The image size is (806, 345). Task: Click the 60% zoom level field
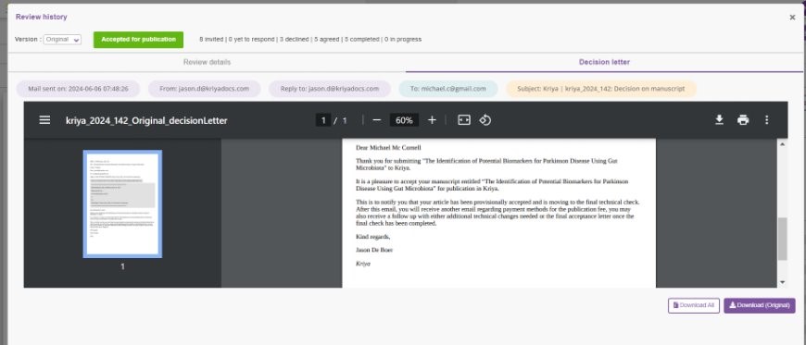click(x=404, y=120)
